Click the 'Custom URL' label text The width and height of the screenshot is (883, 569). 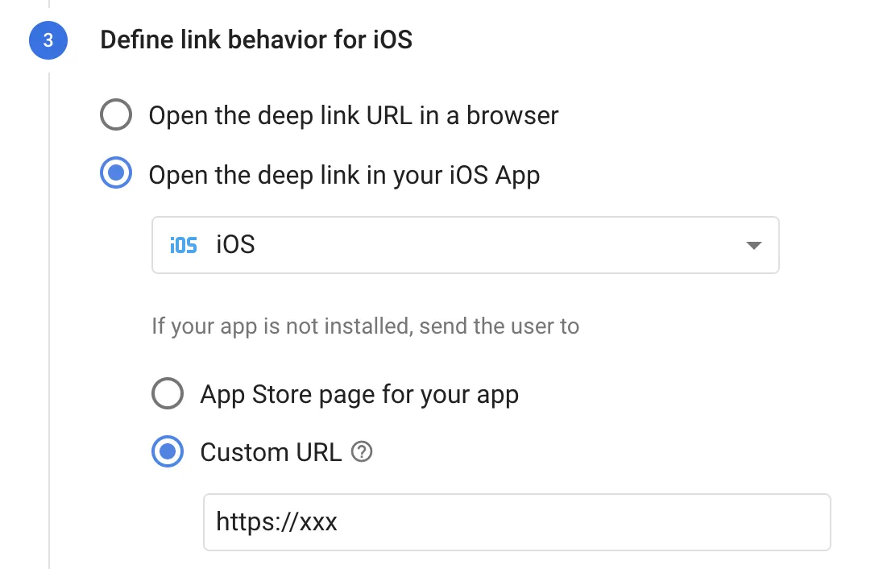click(x=271, y=452)
